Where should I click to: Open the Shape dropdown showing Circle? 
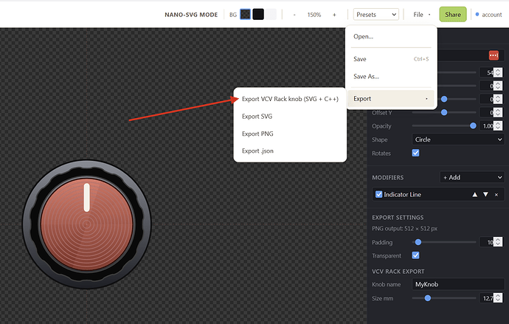tap(458, 139)
